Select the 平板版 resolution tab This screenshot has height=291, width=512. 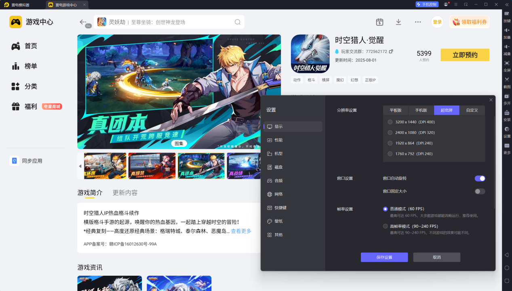(x=396, y=110)
